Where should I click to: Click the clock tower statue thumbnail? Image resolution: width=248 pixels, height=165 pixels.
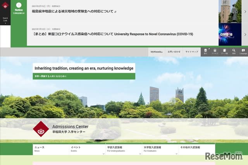(x=230, y=11)
